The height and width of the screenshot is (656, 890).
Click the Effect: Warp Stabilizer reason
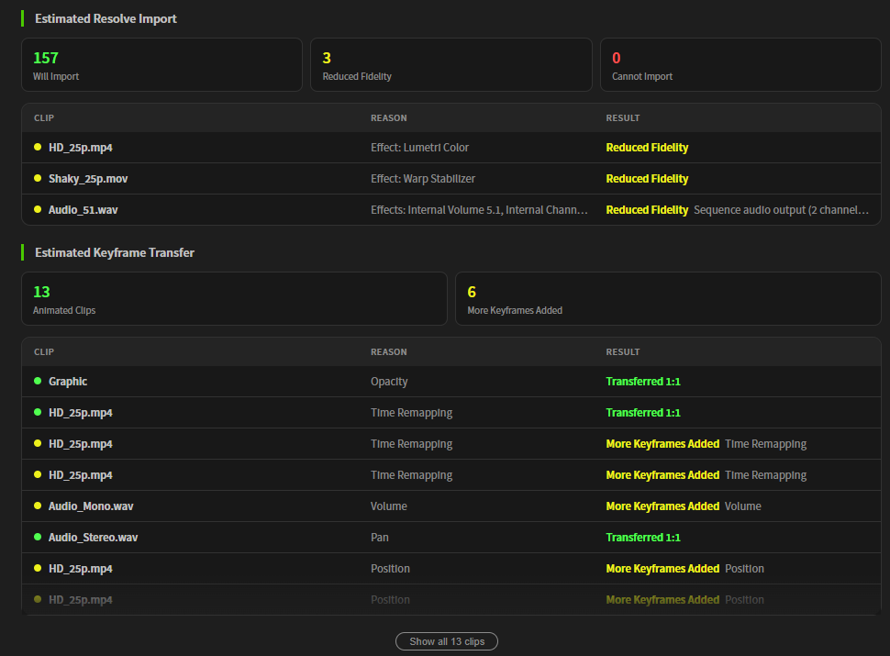click(423, 179)
